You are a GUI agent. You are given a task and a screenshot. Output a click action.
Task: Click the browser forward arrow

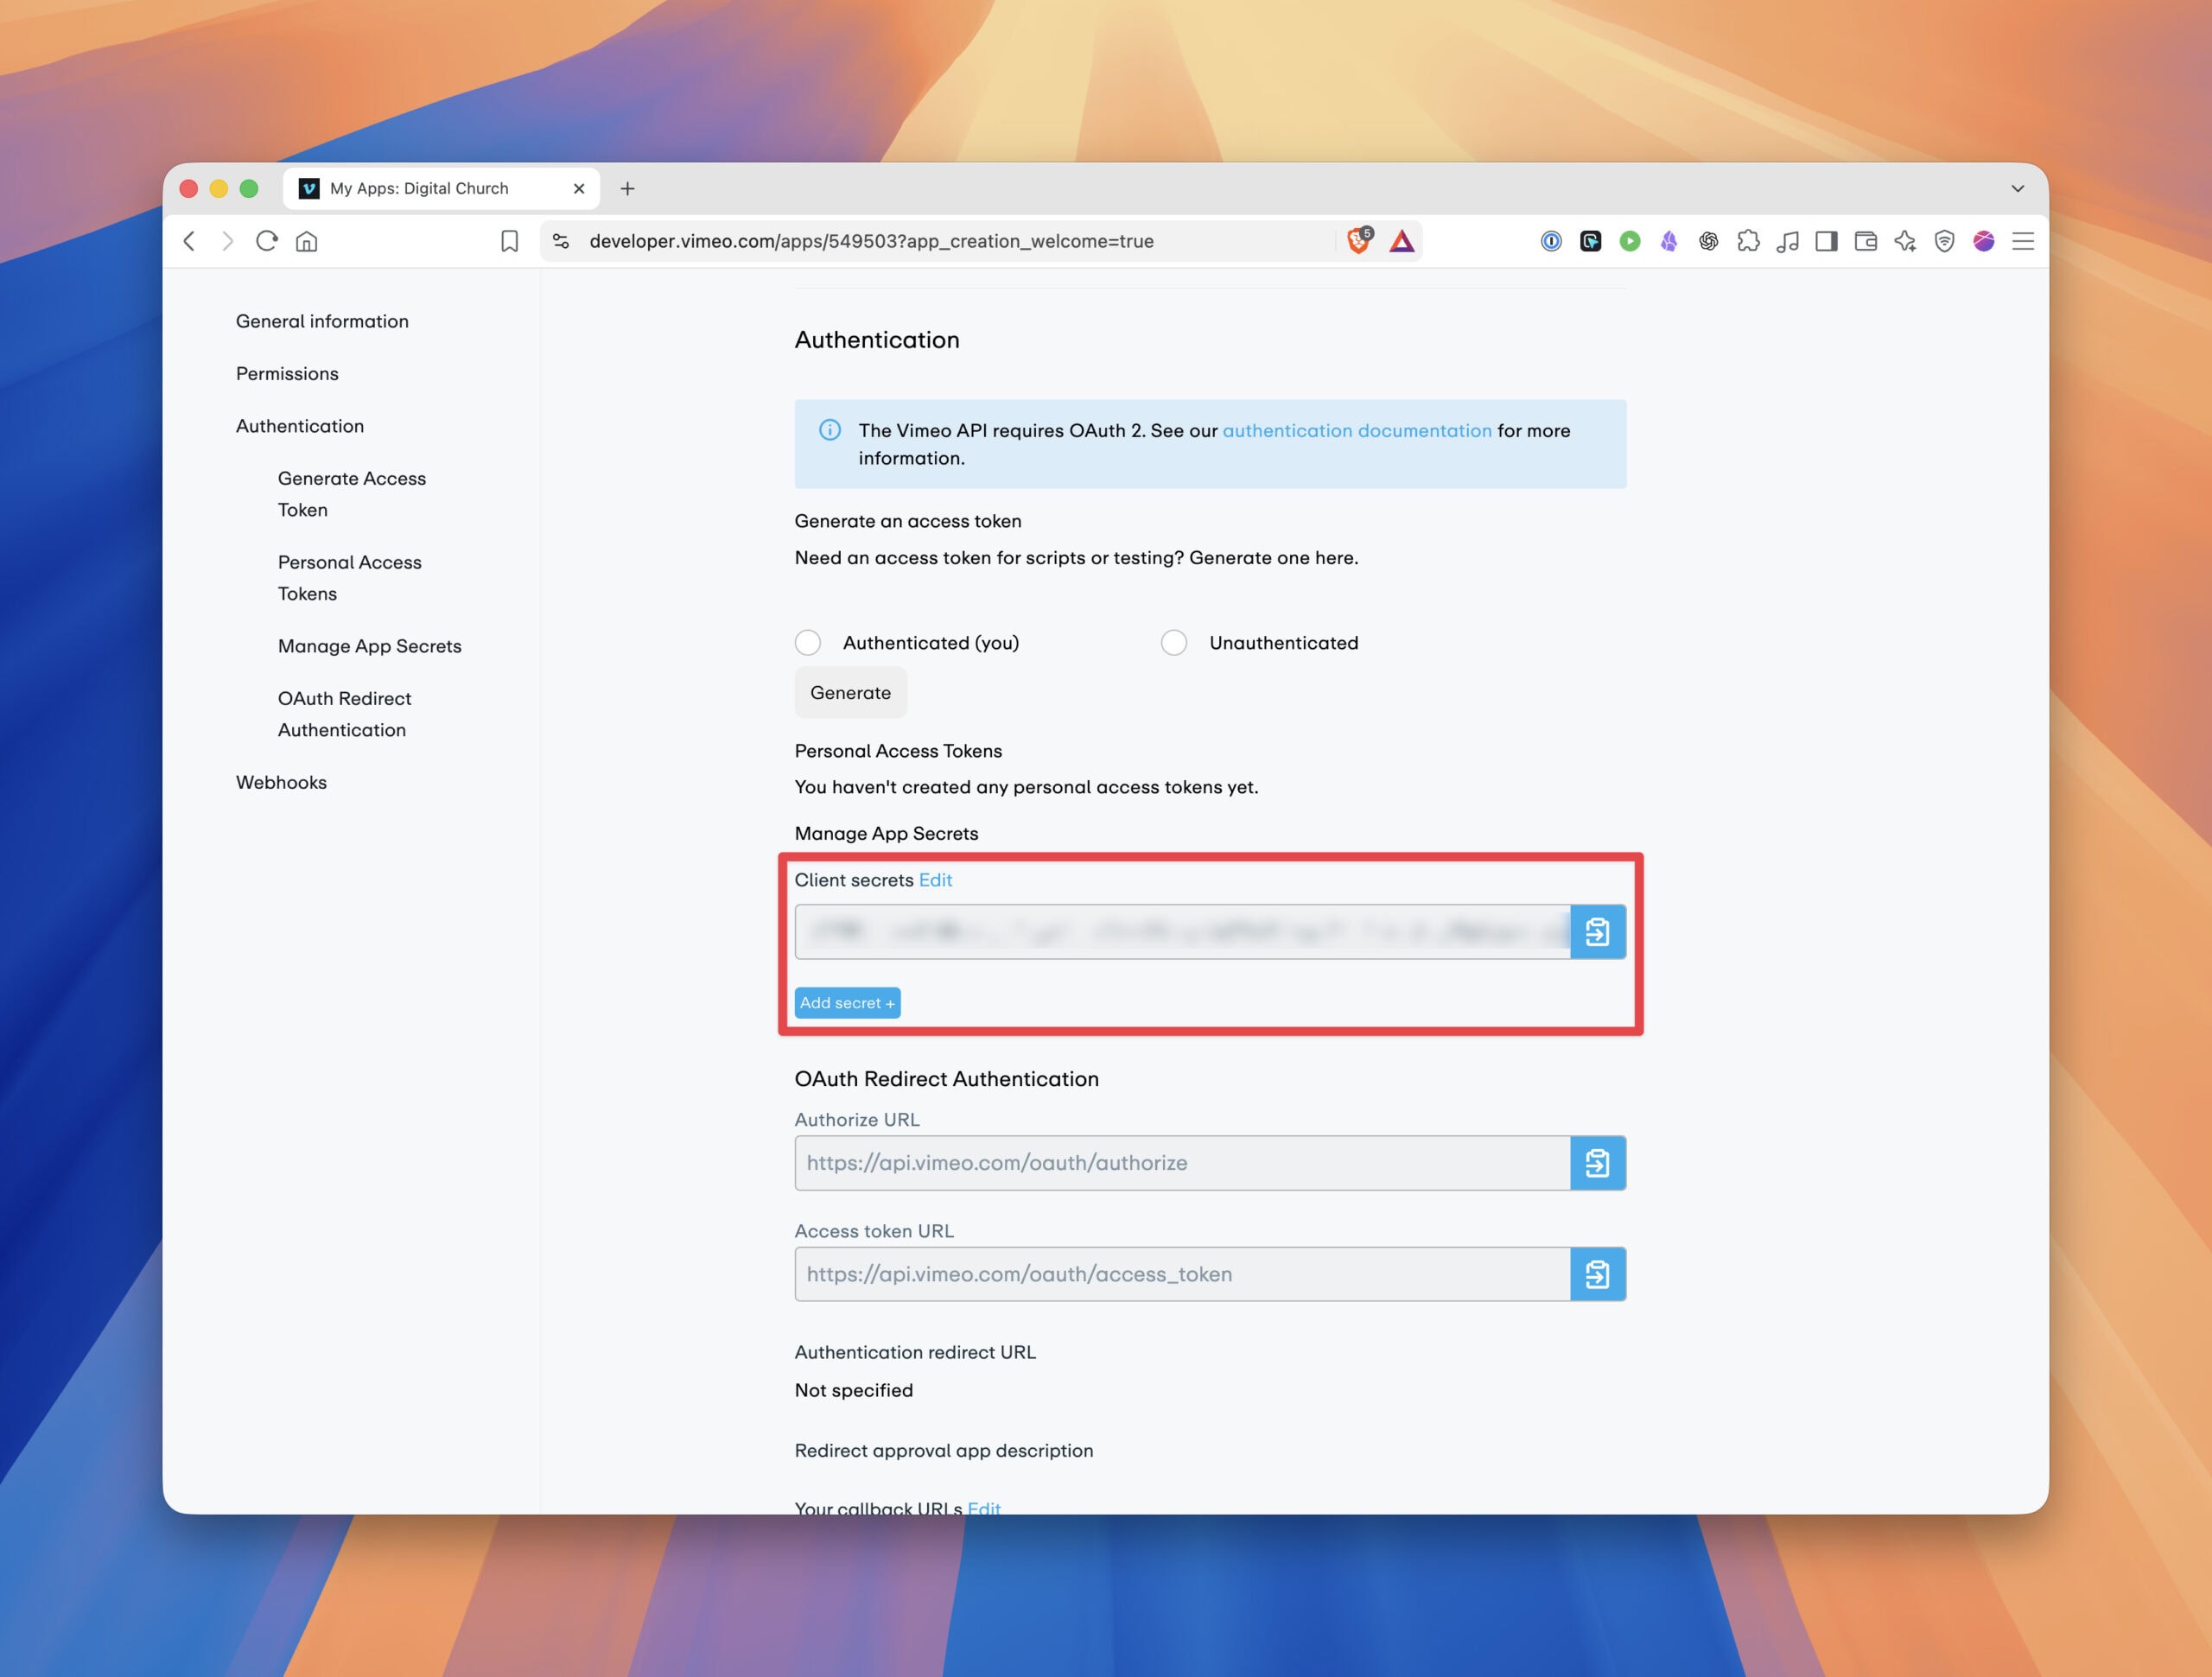[x=228, y=241]
